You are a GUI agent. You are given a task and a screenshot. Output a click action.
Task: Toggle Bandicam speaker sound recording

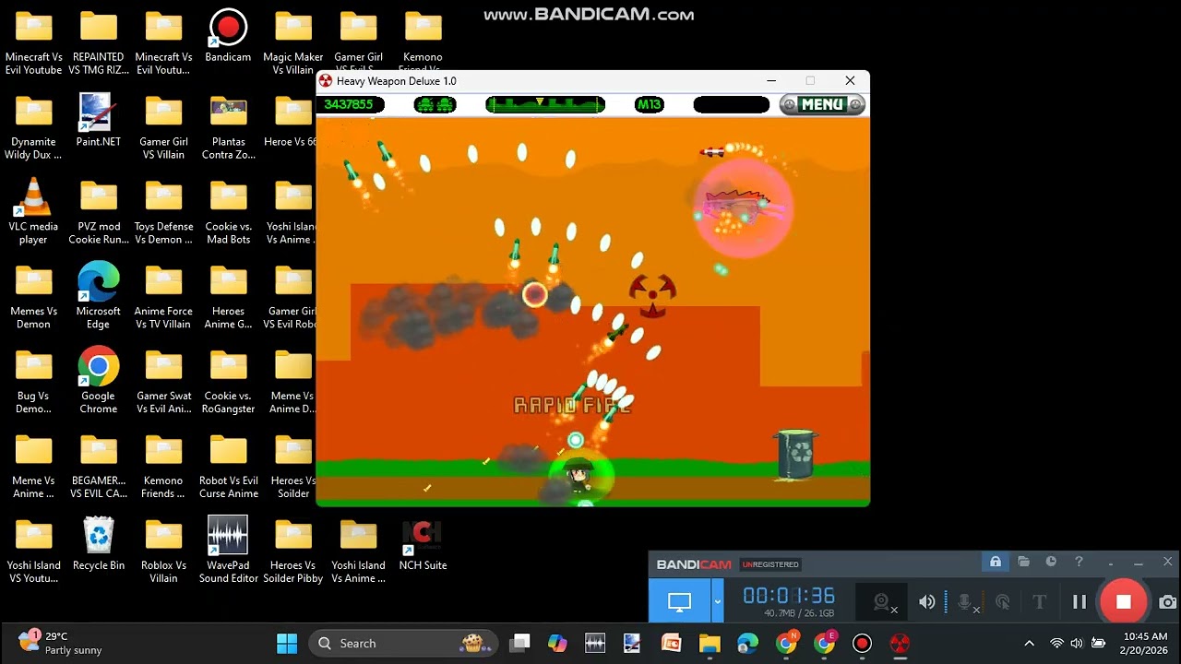926,602
